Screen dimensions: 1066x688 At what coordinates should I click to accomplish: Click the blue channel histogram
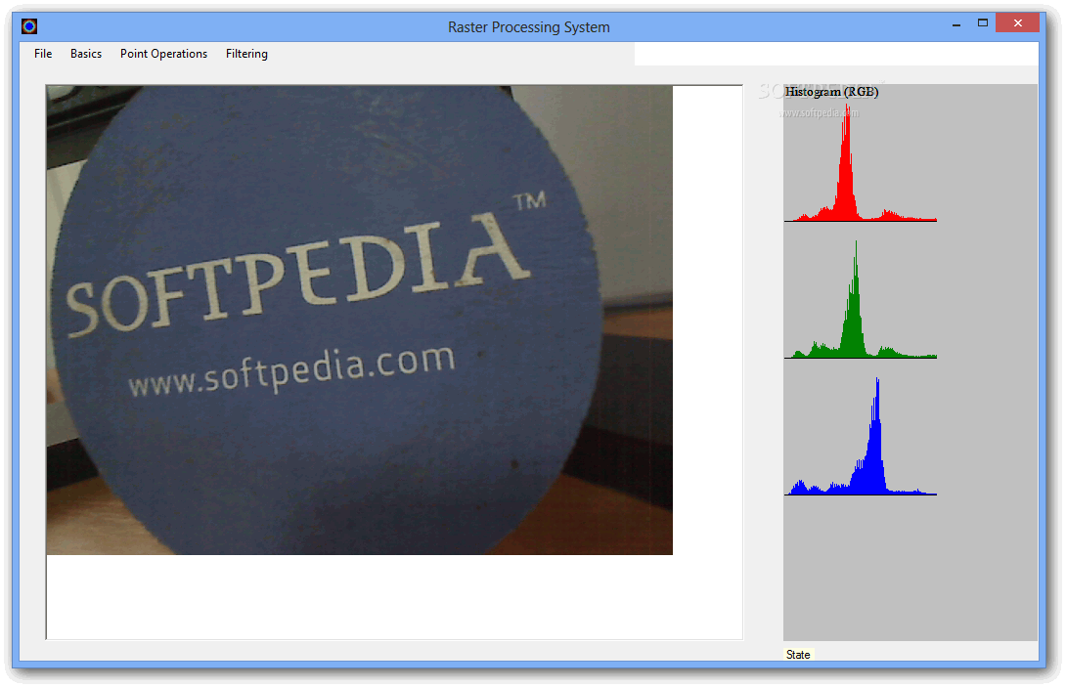point(860,436)
